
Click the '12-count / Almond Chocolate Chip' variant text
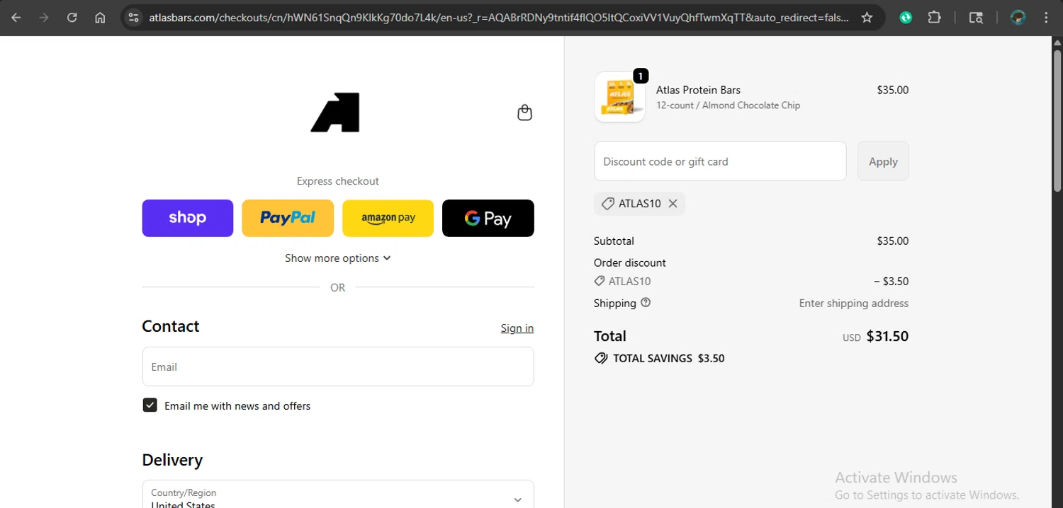coord(728,105)
